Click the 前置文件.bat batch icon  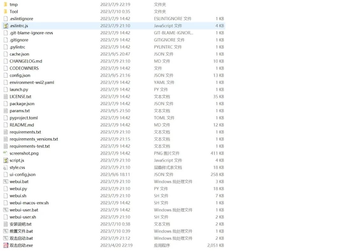pyautogui.click(x=5, y=231)
